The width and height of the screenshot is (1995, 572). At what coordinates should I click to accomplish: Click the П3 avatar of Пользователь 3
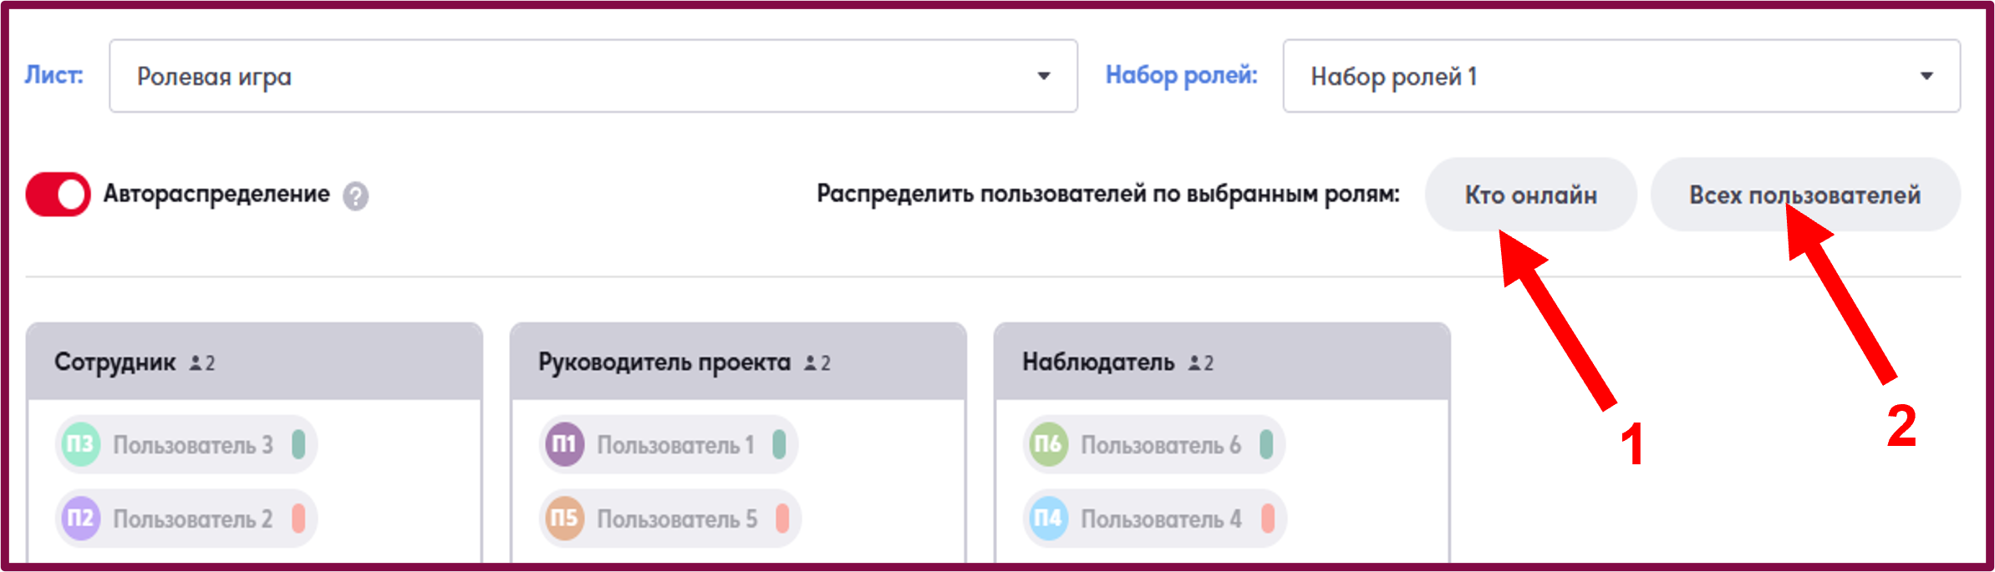(x=81, y=443)
